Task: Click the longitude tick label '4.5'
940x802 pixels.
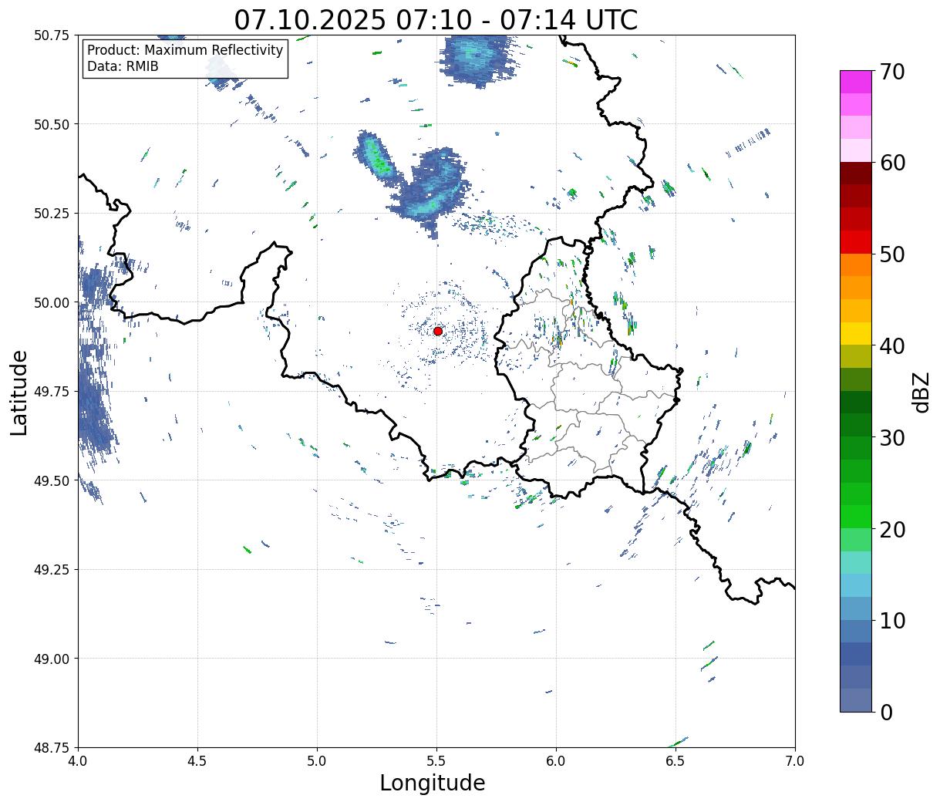Action: [197, 761]
